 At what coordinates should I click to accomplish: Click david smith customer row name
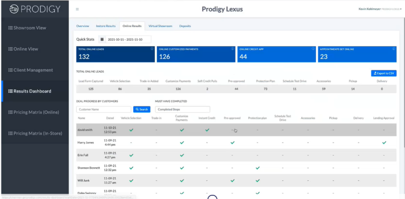85,130
